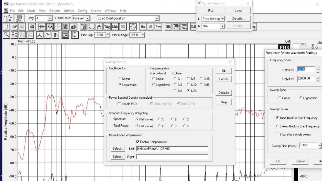Viewport: 322px width, 181px height.
Task: Expand the Peak Hold dropdown
Action: (87, 18)
